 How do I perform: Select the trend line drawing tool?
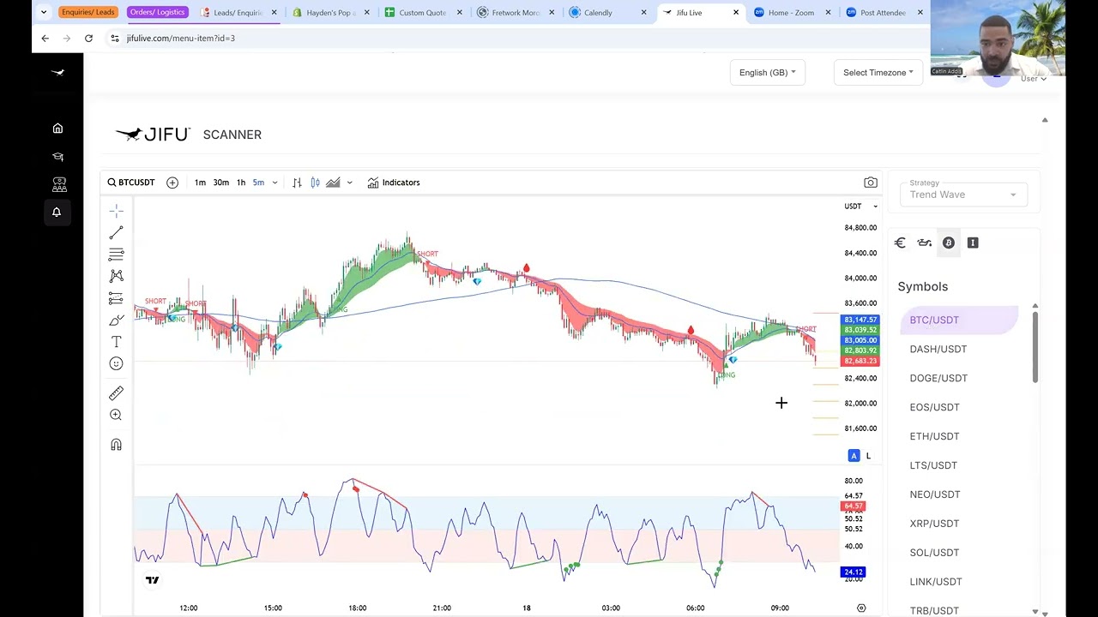coord(116,233)
